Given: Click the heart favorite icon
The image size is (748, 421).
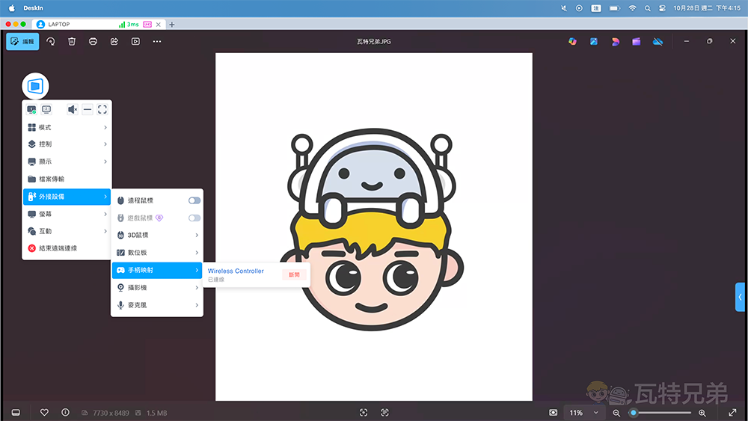Looking at the screenshot, I should tap(44, 412).
